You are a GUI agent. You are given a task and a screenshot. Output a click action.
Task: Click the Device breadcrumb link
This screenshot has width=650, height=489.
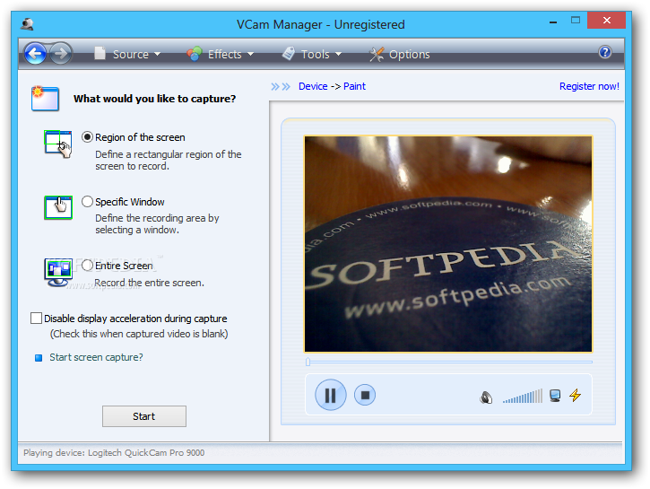point(313,86)
